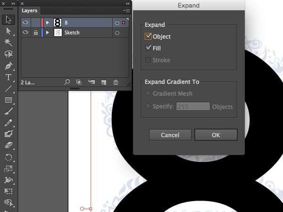
Task: Click the 8 layer thumbnail
Action: click(58, 23)
